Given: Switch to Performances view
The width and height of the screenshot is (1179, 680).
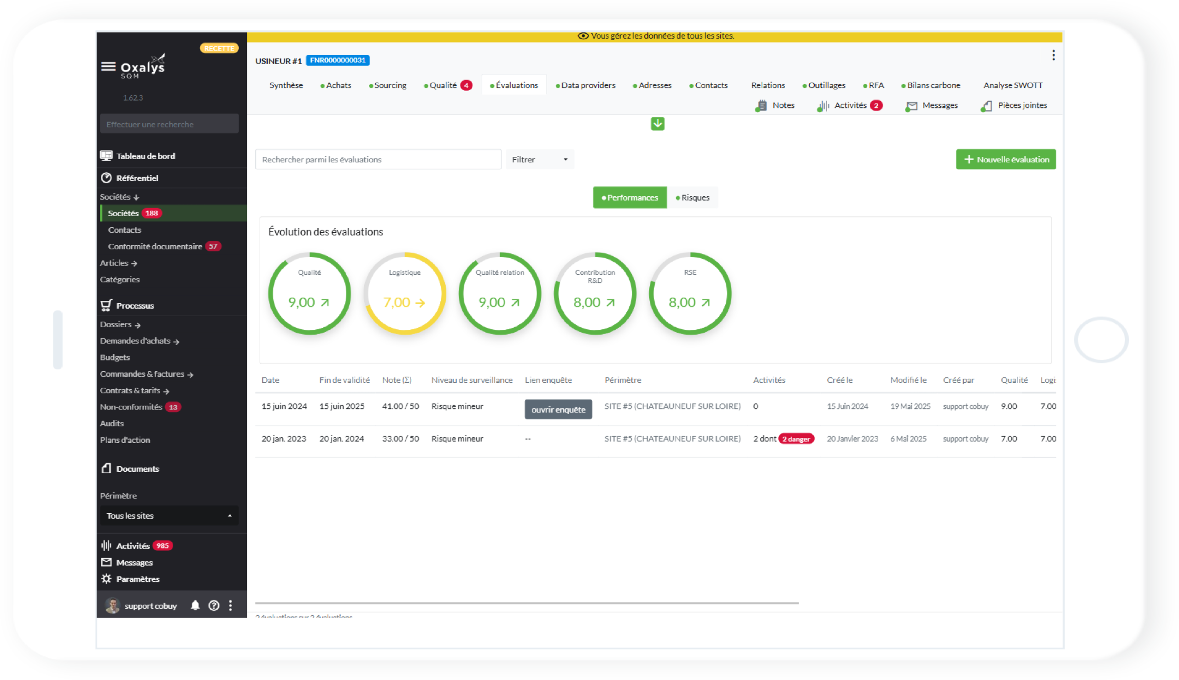Looking at the screenshot, I should coord(629,197).
